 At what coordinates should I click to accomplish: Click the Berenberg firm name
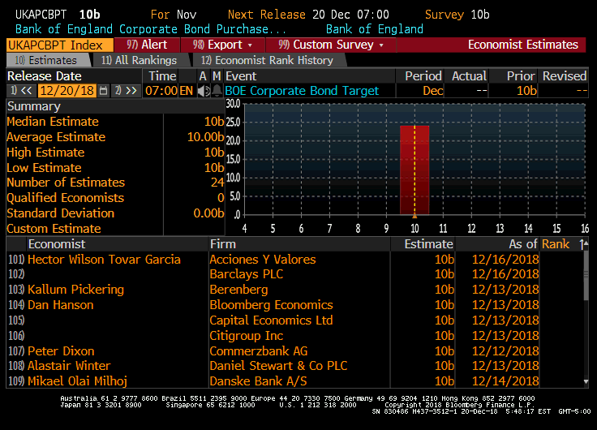pos(238,290)
